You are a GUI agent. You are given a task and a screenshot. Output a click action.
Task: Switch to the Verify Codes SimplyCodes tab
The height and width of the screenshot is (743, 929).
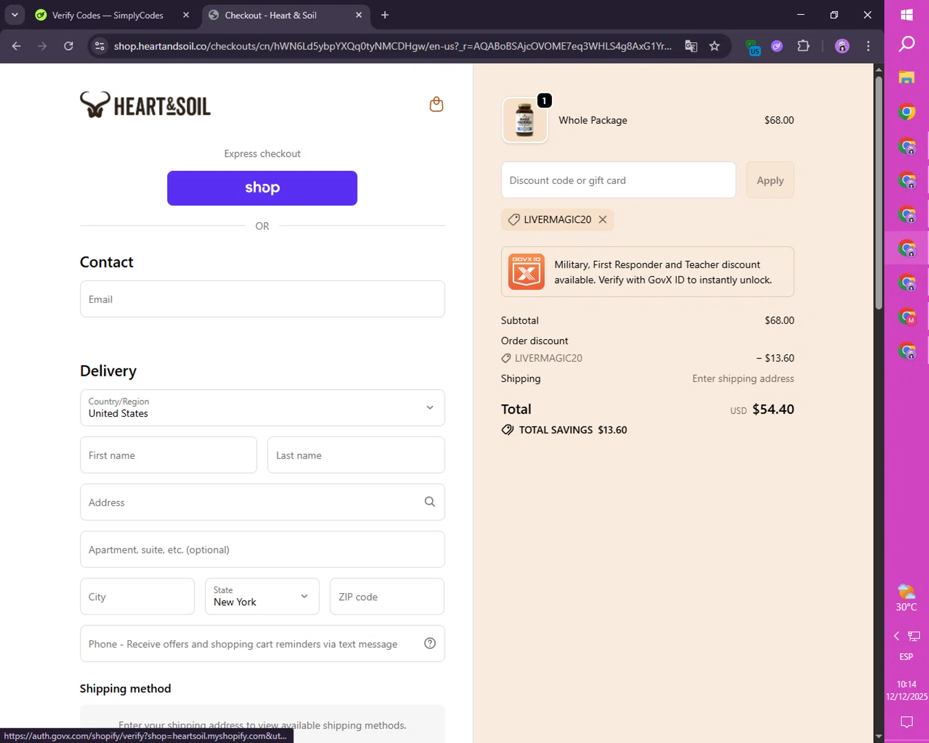113,15
